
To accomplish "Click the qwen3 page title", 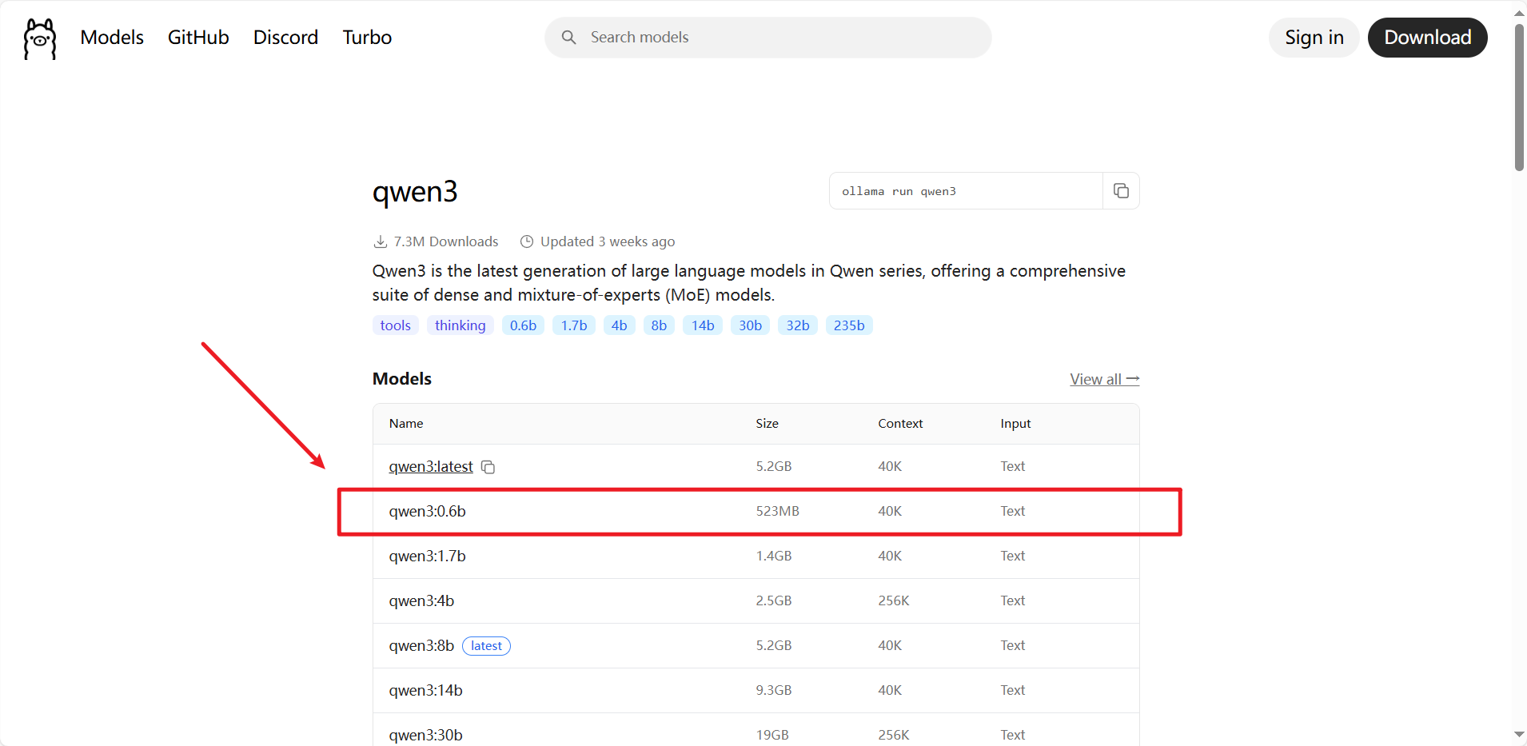I will click(415, 192).
